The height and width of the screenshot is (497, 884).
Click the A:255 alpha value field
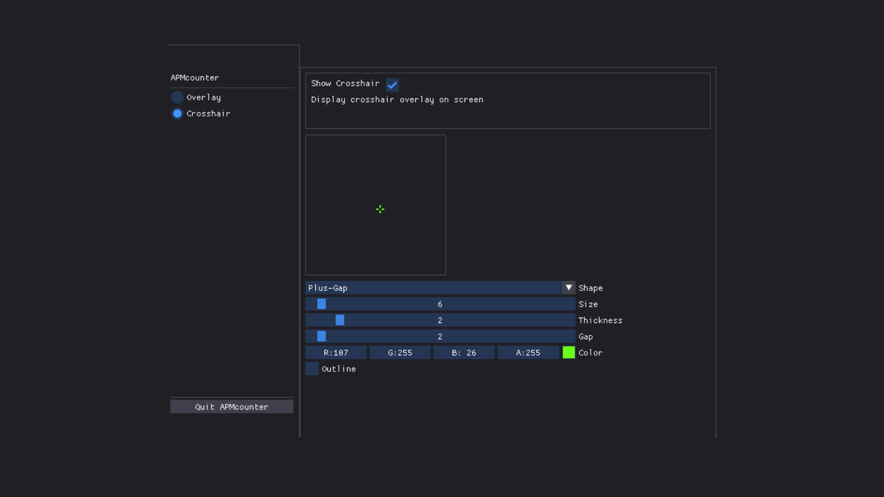coord(528,353)
